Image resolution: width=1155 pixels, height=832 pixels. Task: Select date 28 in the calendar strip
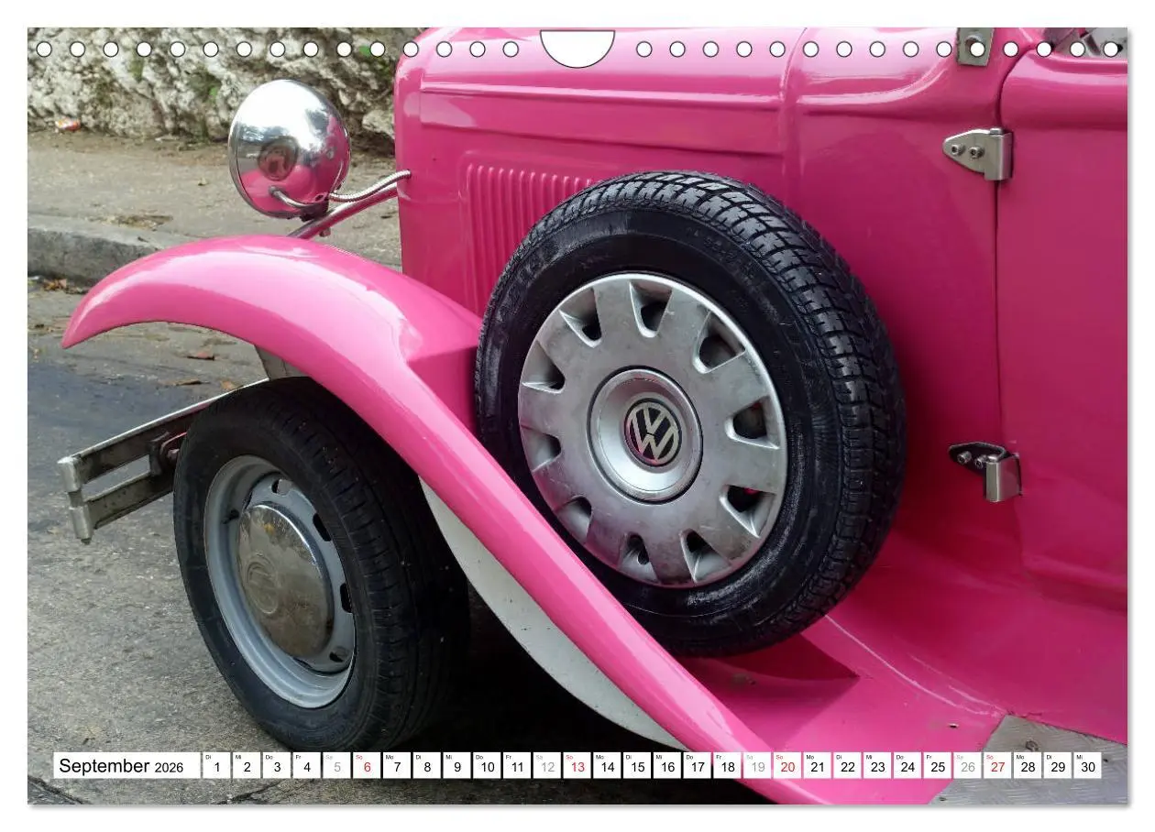[1027, 766]
